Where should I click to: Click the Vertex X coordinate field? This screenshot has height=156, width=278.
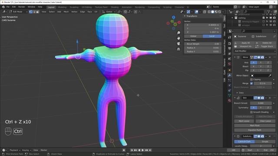[203, 25]
